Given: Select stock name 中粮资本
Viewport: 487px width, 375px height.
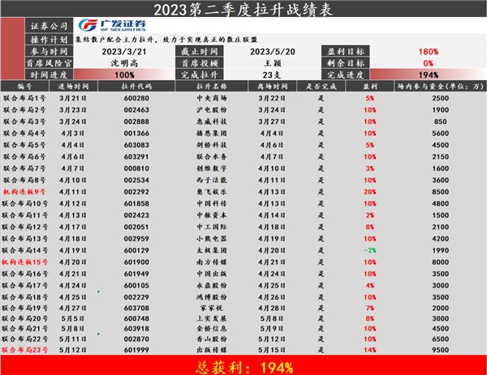Looking at the screenshot, I should click(x=212, y=215).
